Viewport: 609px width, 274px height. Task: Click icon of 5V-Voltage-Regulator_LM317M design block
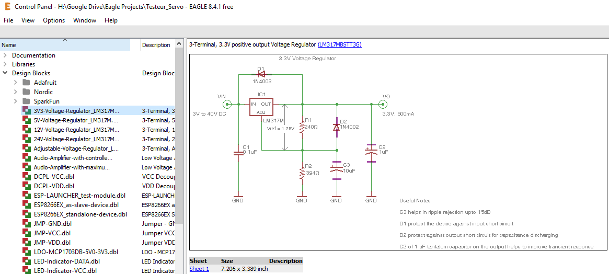point(27,120)
